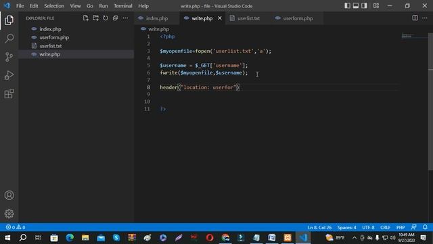Screen dimensions: 433x244
Task: Place cursor on the header line of code
Action: pyautogui.click(x=200, y=87)
